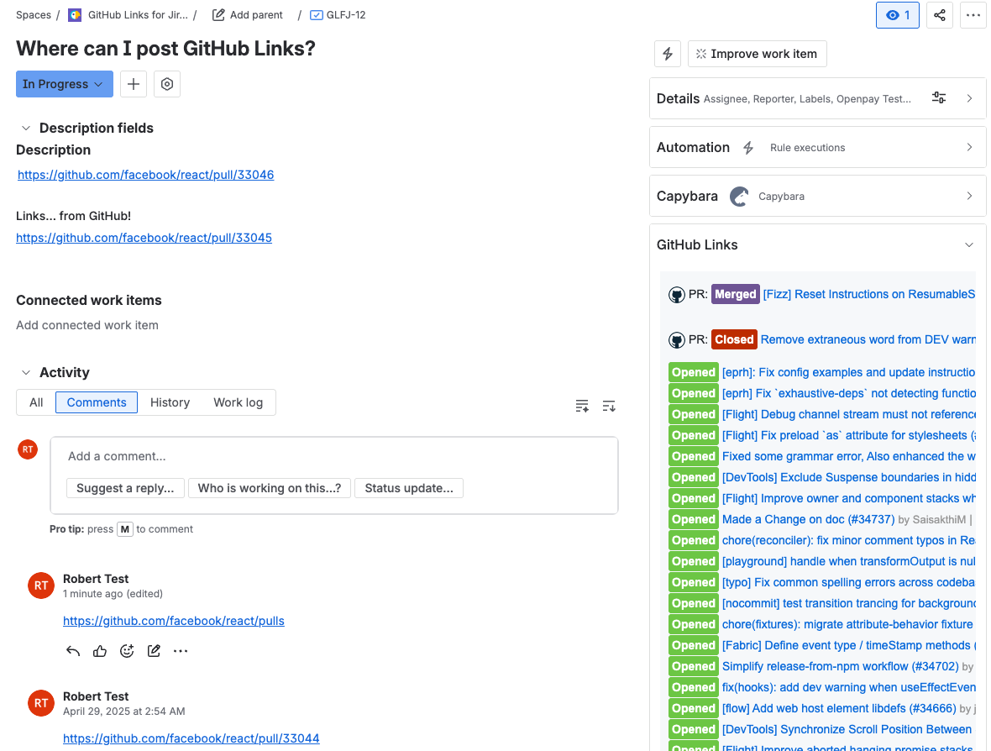The width and height of the screenshot is (991, 751).
Task: Open the more actions ellipsis menu
Action: pyautogui.click(x=973, y=15)
